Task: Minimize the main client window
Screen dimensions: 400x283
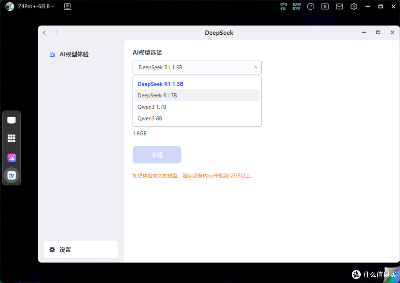Action: pos(368,6)
